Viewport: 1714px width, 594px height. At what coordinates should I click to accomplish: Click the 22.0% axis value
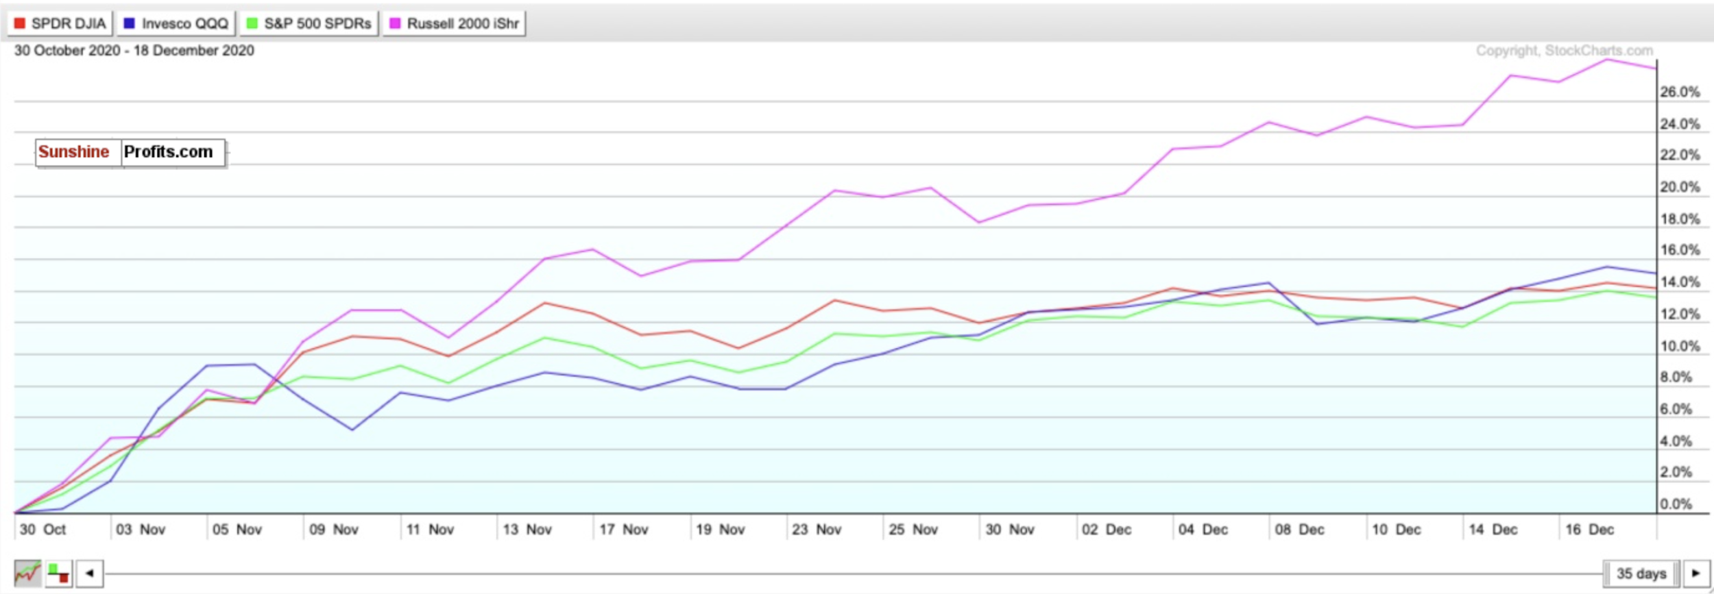pos(1680,155)
